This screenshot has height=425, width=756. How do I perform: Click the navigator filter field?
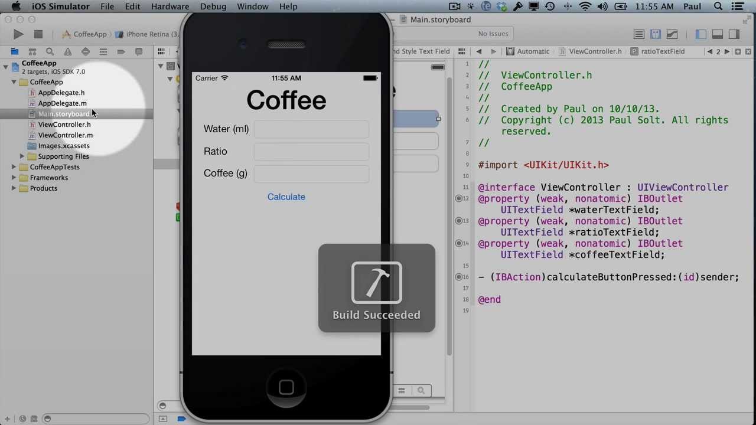(x=94, y=419)
